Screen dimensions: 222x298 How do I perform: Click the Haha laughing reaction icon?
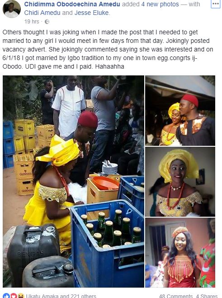(20, 296)
